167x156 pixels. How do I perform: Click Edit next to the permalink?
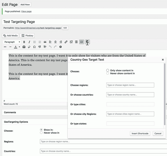pyautogui.click(x=65, y=28)
